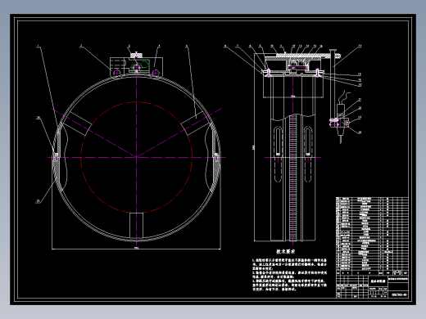Click the upper-left diagonal support strut
Screen dimensions: 426x319
tap(77, 124)
